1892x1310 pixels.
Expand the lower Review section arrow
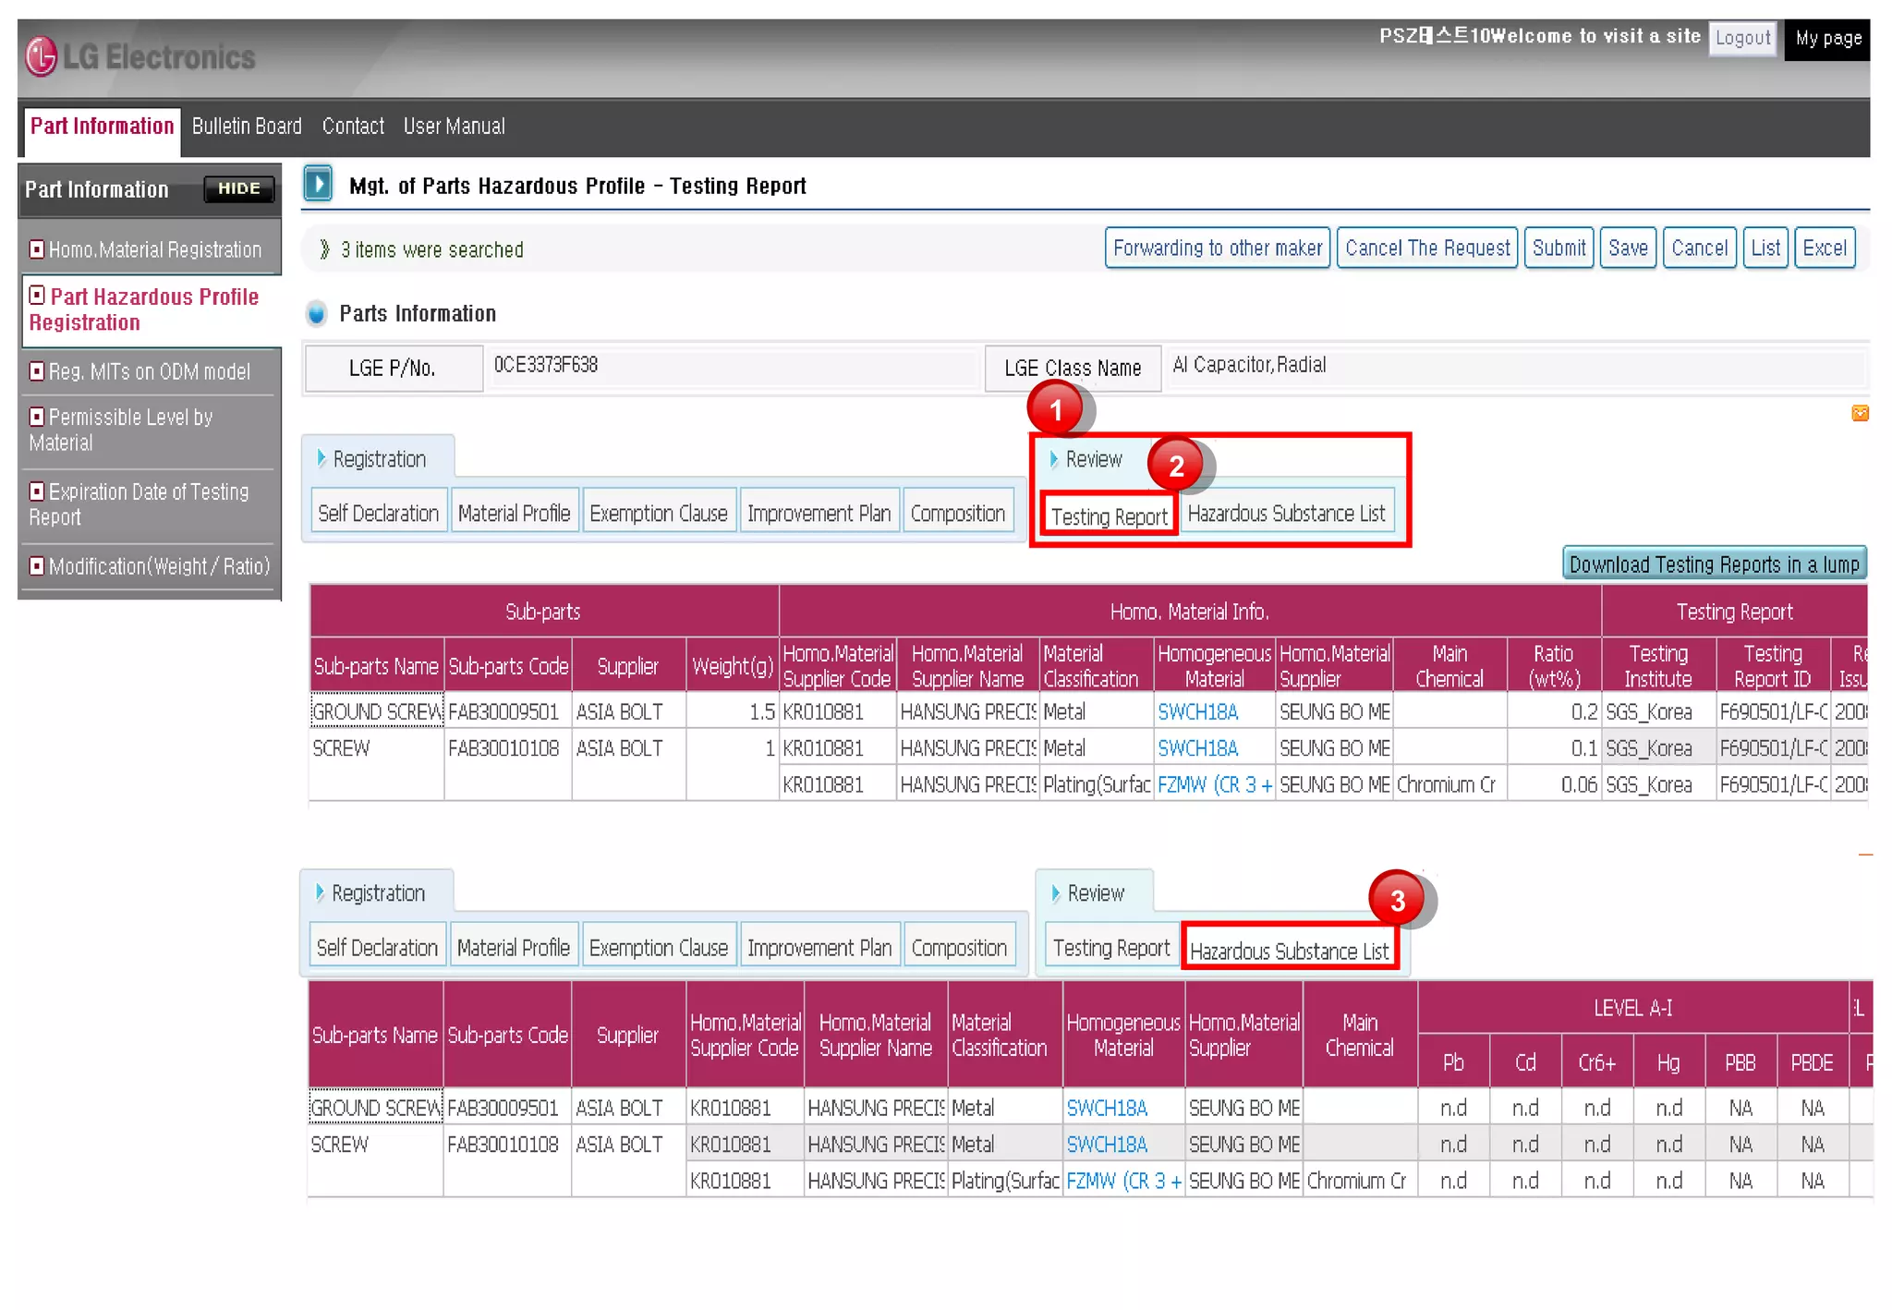(1056, 893)
